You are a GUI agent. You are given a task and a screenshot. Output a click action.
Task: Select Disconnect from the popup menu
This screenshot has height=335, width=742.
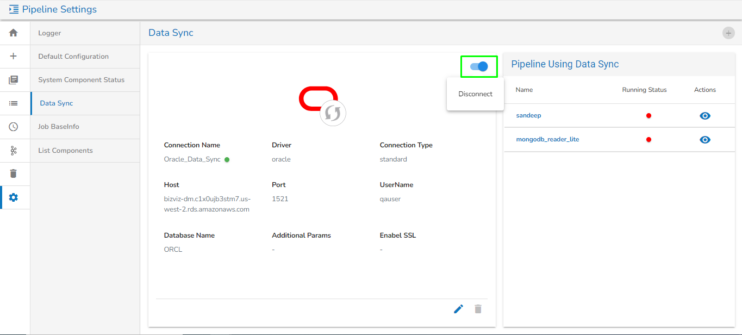[475, 94]
